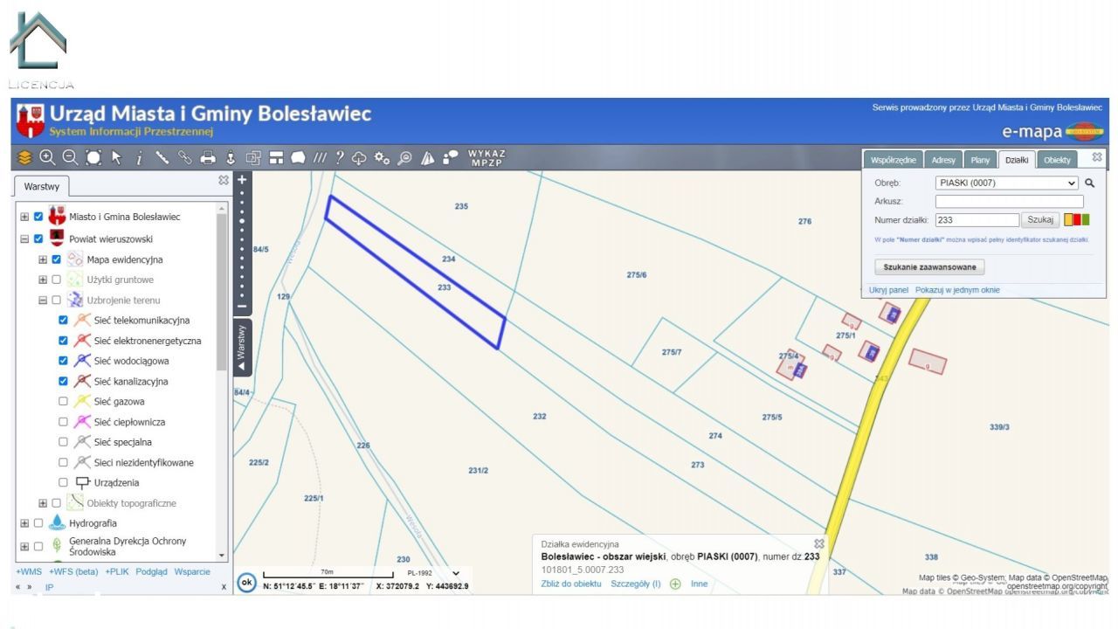
Task: Uncheck Sieć wodociągowa layer
Action: (x=63, y=360)
